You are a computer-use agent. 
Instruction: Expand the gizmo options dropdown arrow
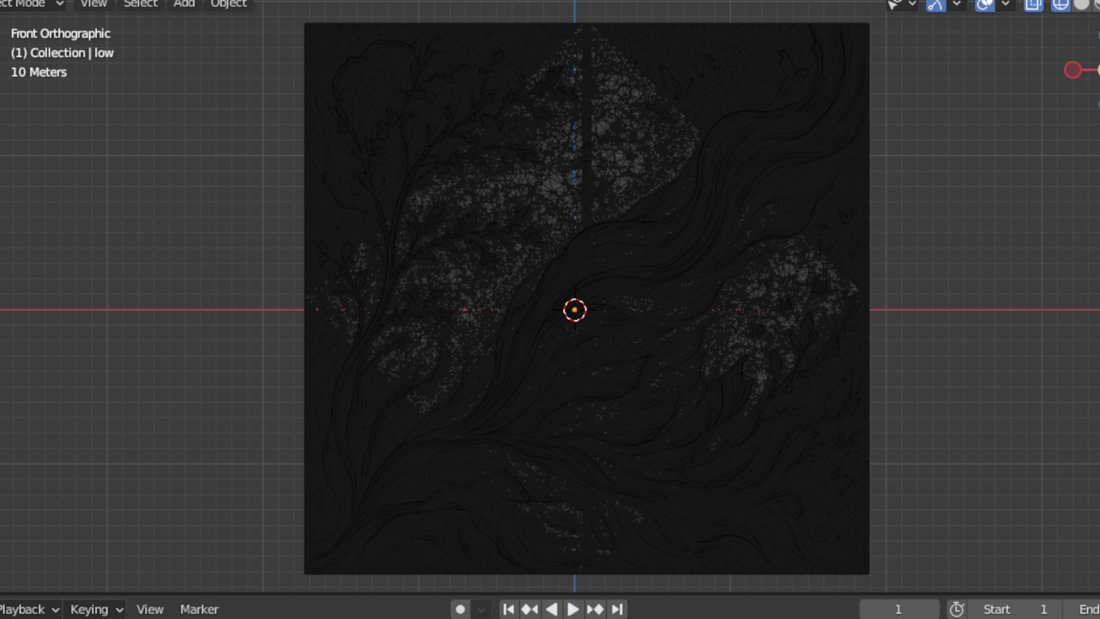pyautogui.click(x=957, y=5)
